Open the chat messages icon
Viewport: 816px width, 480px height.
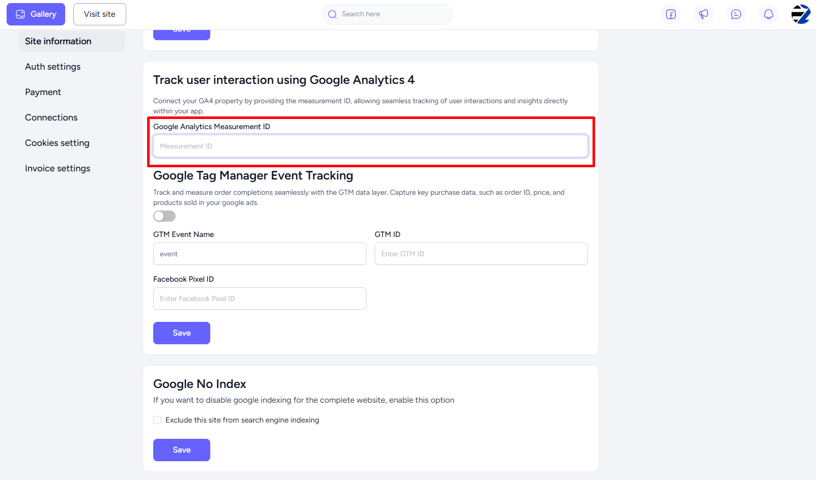pyautogui.click(x=736, y=14)
